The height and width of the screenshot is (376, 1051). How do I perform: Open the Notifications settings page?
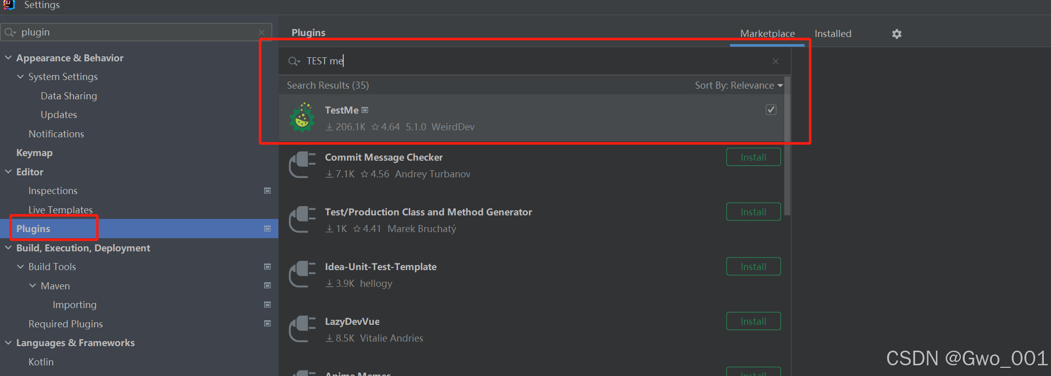coord(56,134)
